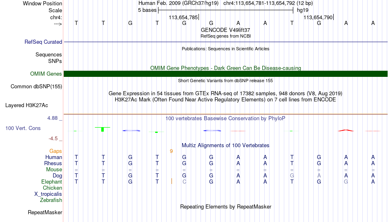Open the RefSeq genes from NCBI title
Image resolution: width=388 pixels, height=222 pixels.
225,36
